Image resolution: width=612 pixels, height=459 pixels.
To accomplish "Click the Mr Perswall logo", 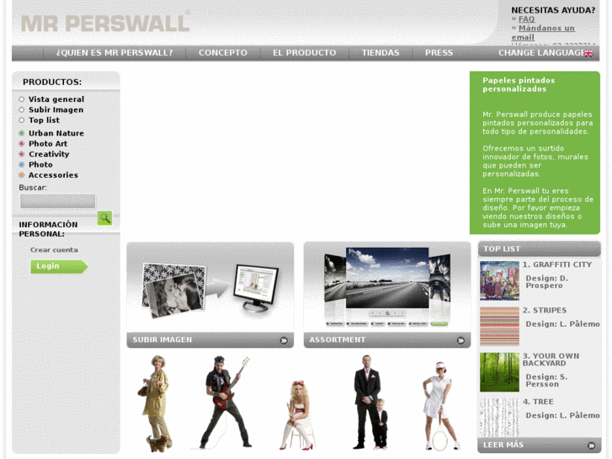I will (x=105, y=23).
